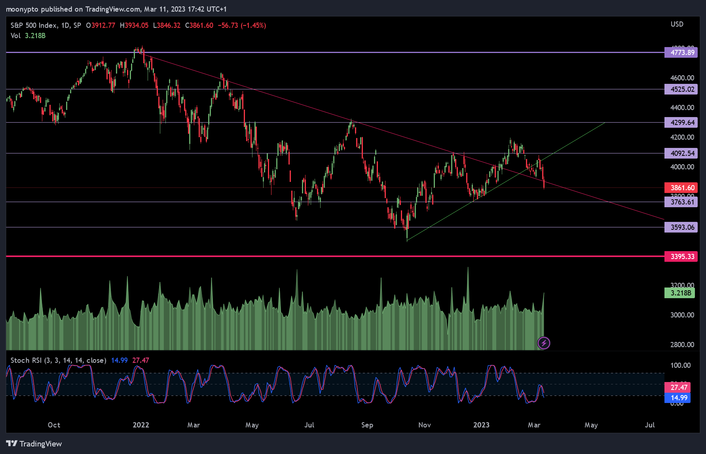The image size is (706, 454).
Task: Click the green 3.218B volume label
Action: coord(680,293)
